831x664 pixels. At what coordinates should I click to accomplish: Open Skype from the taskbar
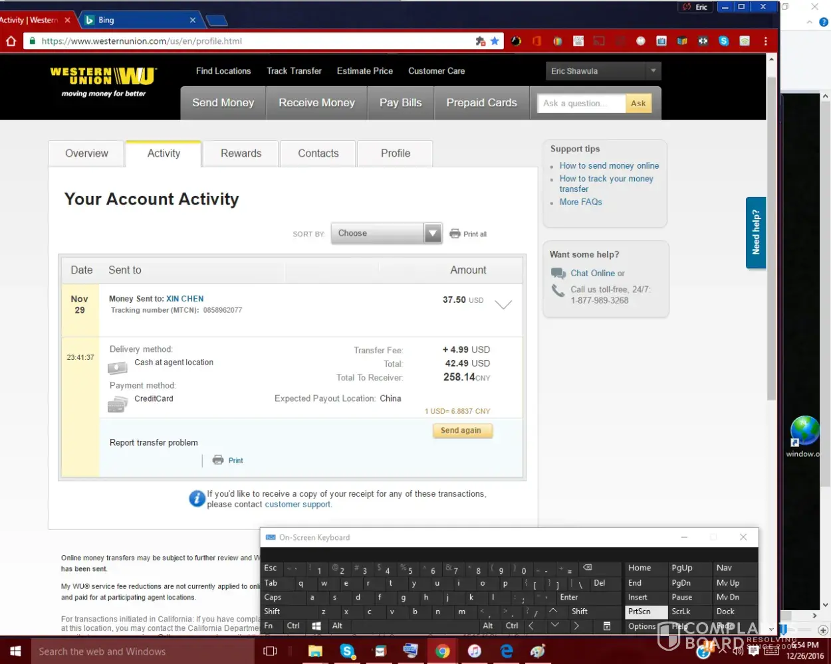pos(347,651)
